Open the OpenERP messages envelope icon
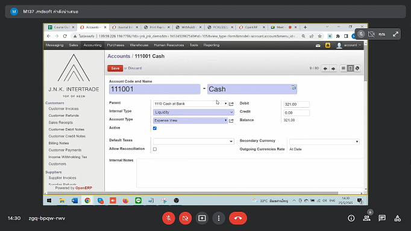Image resolution: width=411 pixels, height=231 pixels. (x=318, y=45)
